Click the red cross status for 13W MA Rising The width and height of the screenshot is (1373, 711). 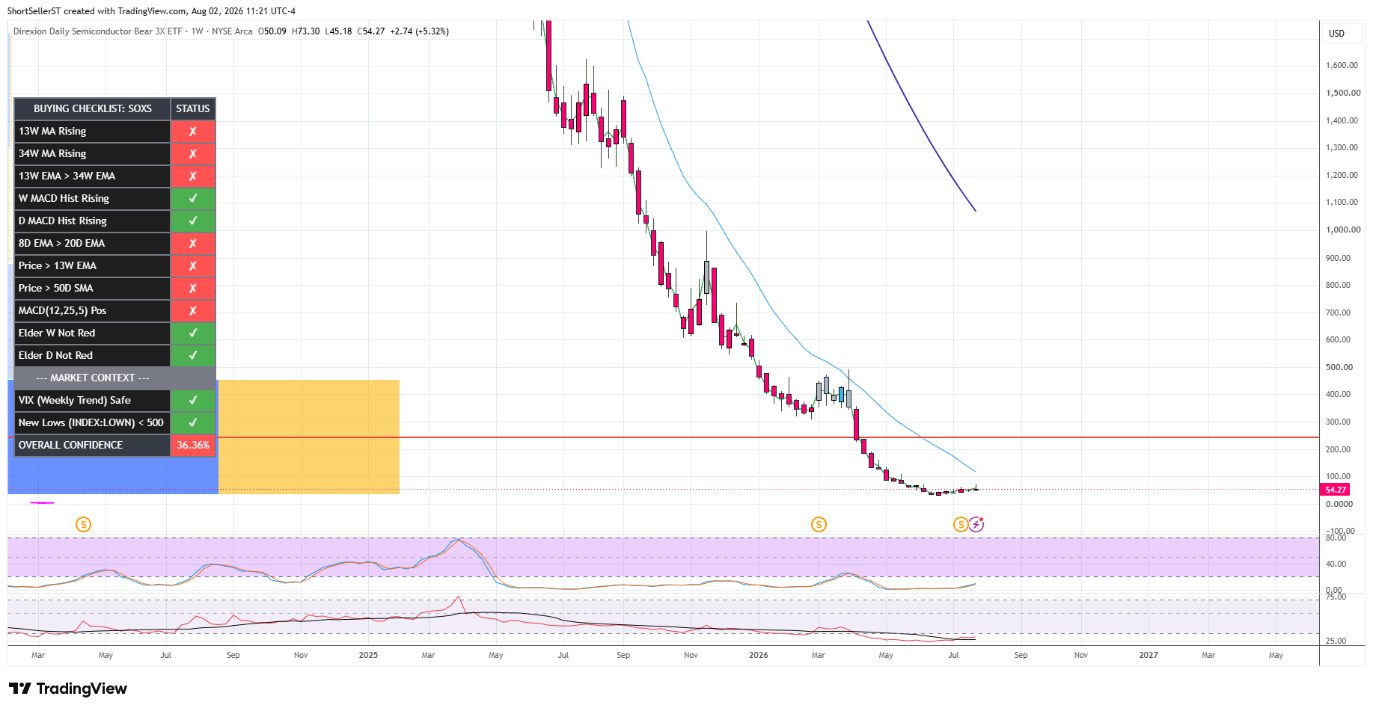tap(193, 131)
